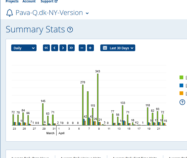Toggle the checkbox next to orange legend
The width and height of the screenshot is (187, 158).
pyautogui.click(x=186, y=94)
